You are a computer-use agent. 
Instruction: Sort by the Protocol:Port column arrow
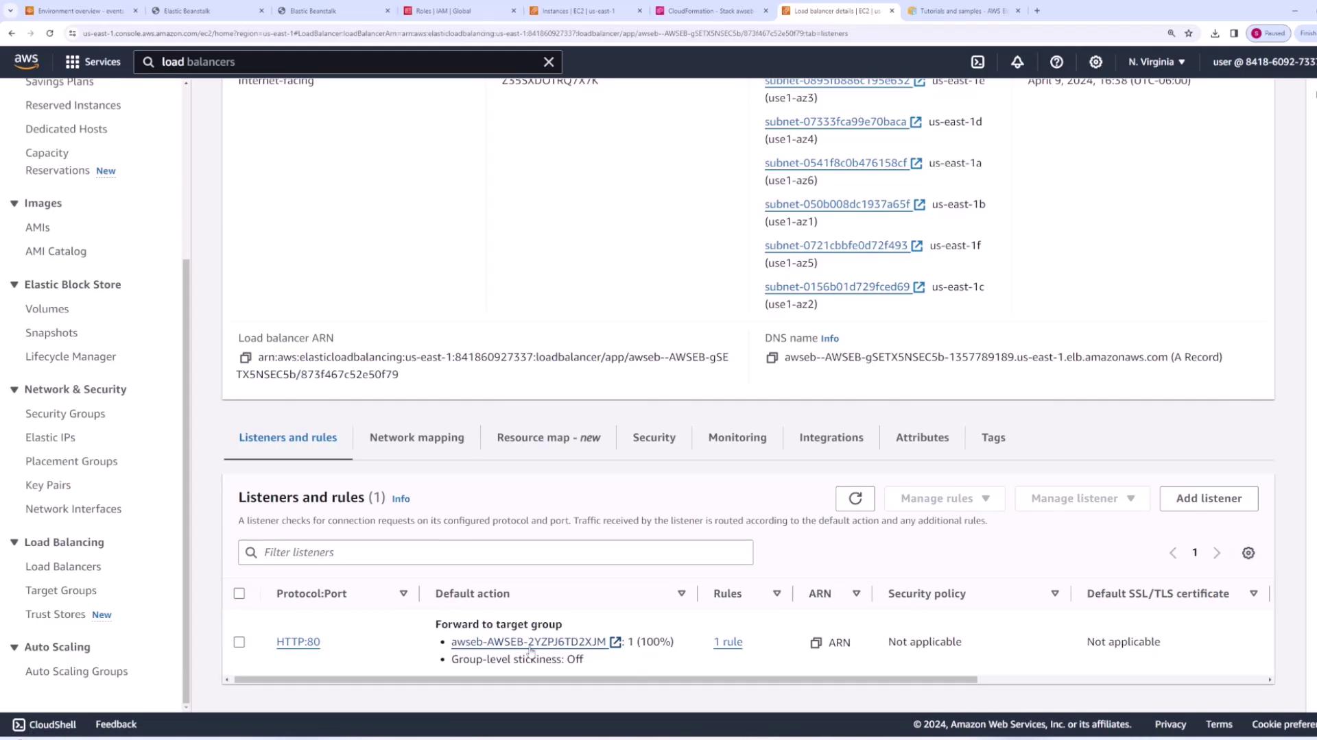[403, 593]
